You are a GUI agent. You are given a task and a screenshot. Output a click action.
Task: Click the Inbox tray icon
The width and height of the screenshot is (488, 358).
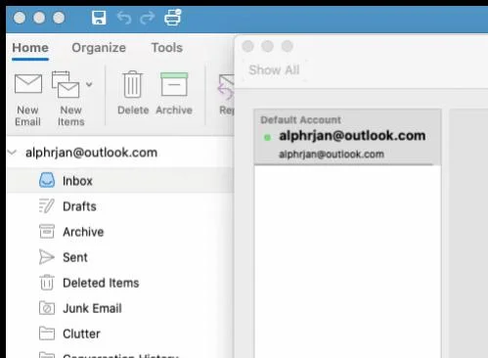tap(47, 180)
